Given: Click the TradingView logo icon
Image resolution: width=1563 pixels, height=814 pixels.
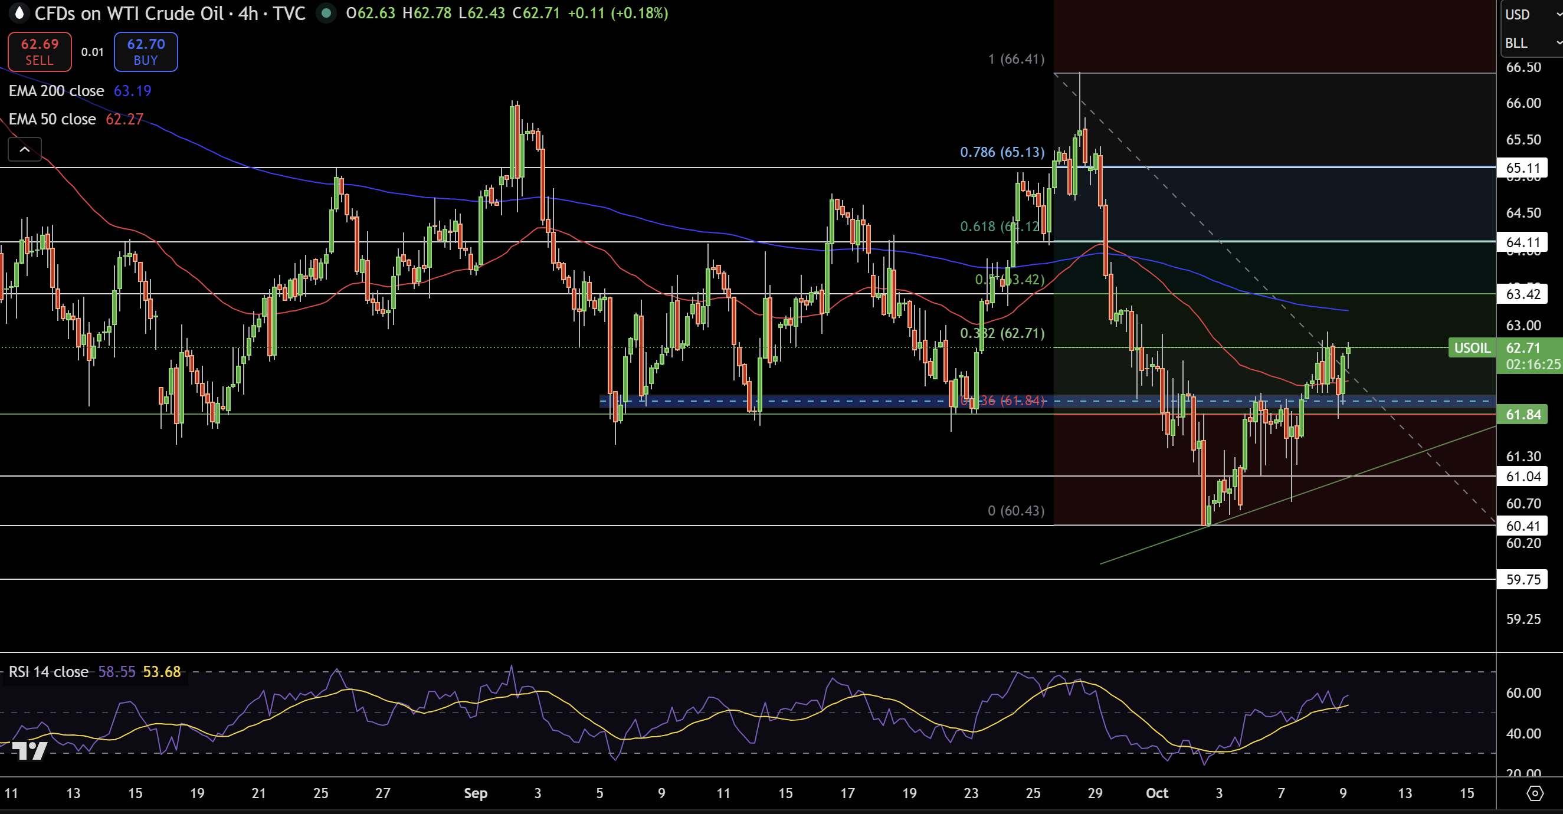Looking at the screenshot, I should coord(29,751).
